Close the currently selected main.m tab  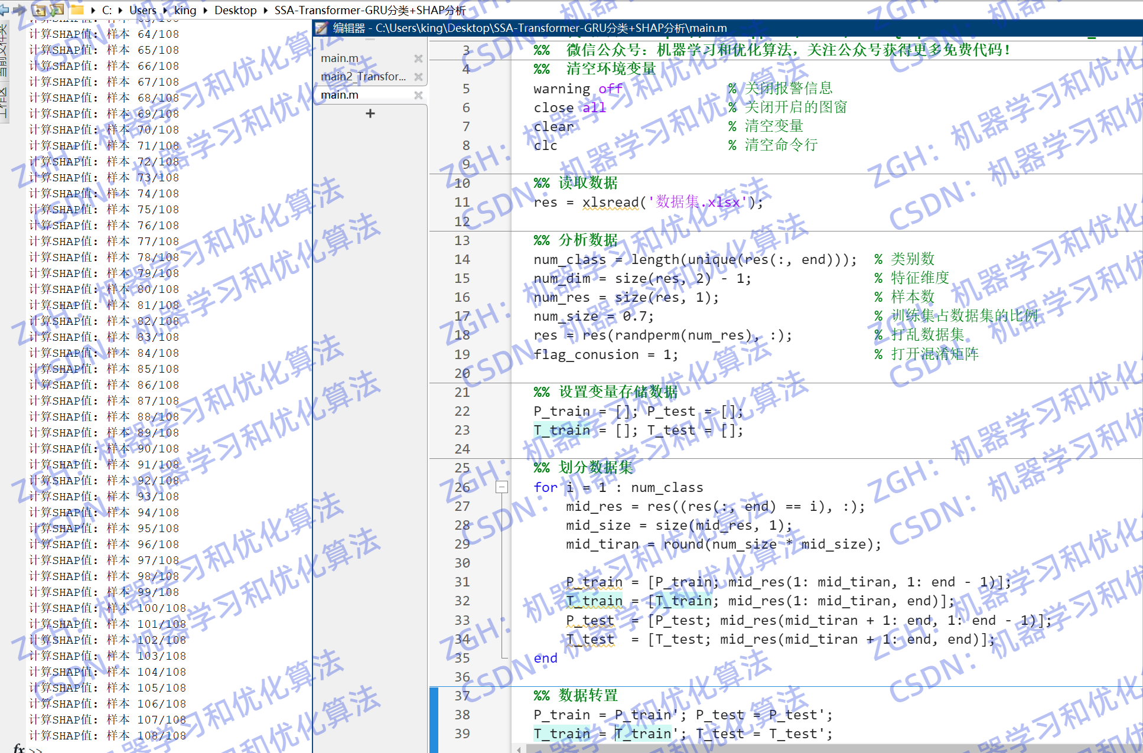tap(418, 95)
